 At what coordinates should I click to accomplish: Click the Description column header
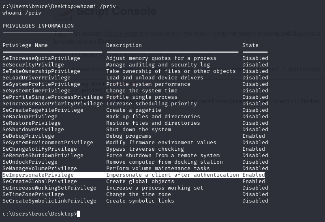click(124, 45)
